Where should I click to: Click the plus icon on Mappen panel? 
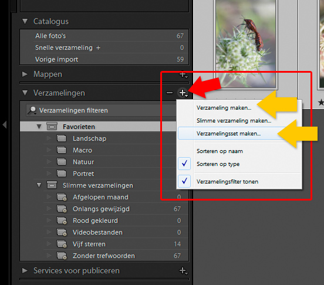point(183,74)
